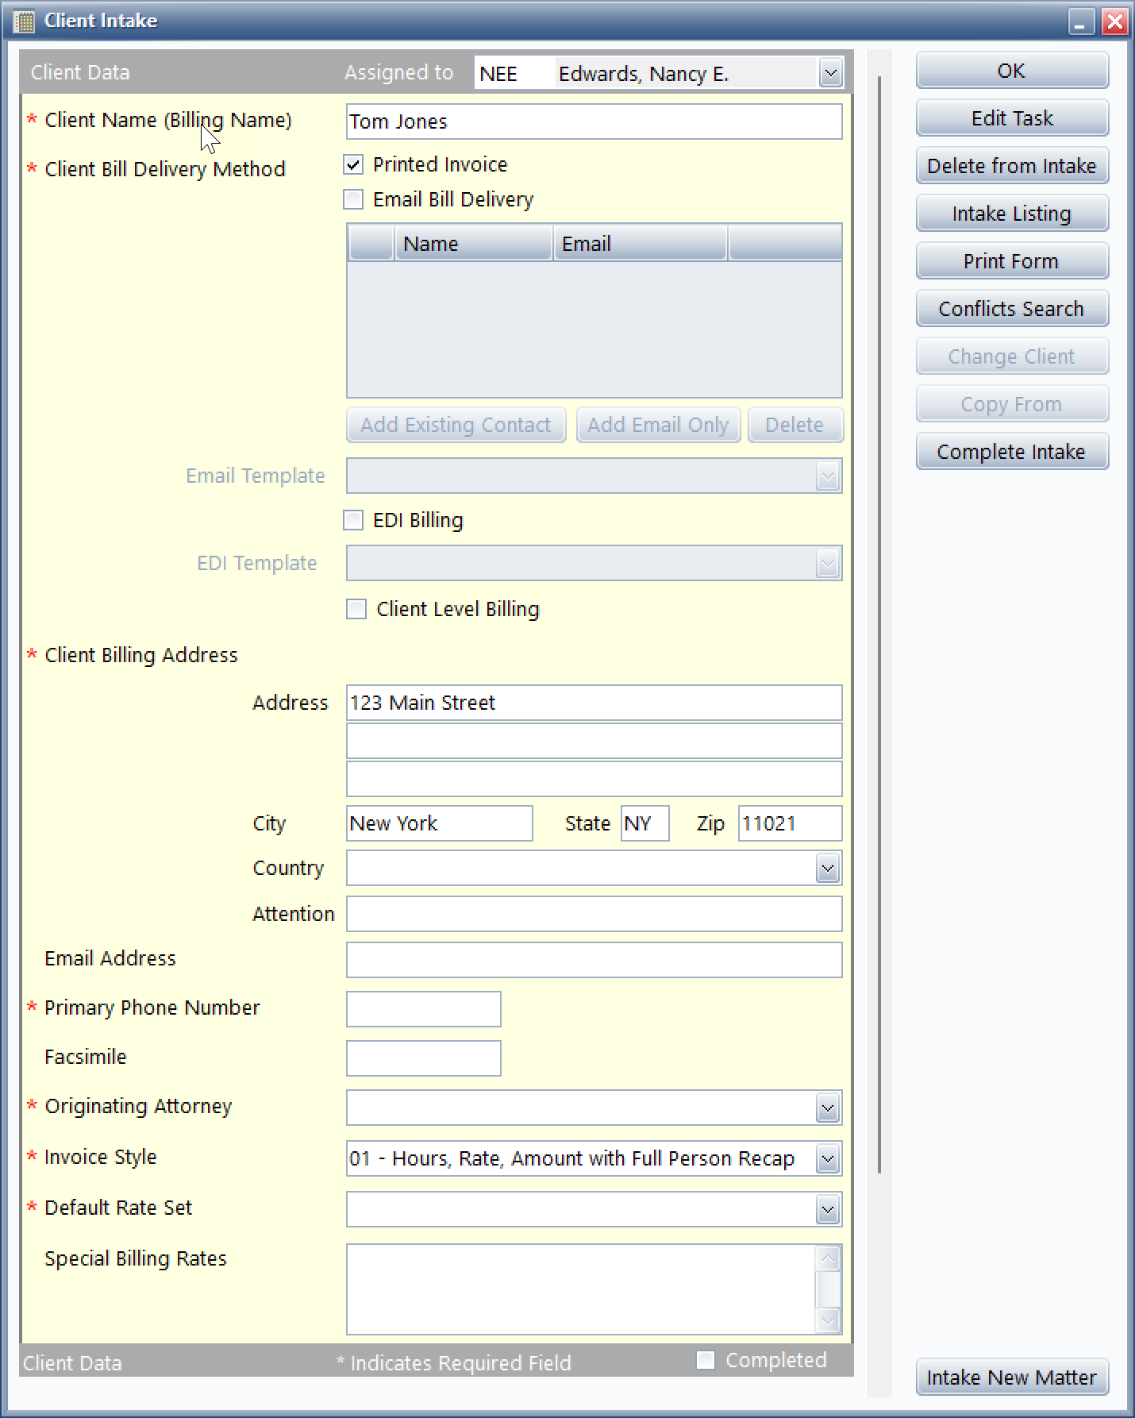Click the Primary Phone Number field

coord(424,1009)
